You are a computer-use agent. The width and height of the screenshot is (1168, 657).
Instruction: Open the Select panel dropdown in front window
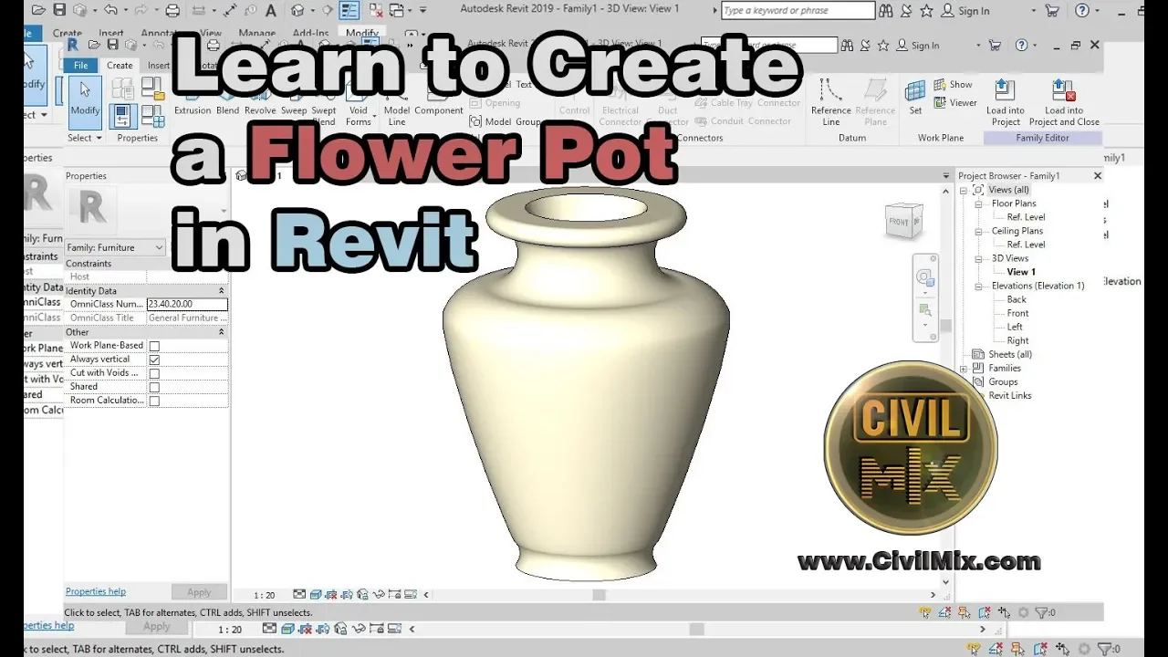85,138
